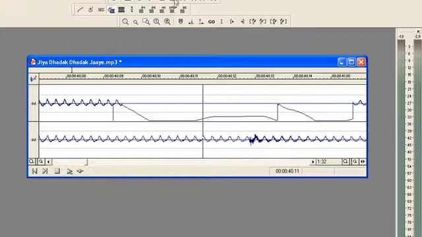Jump cursor to selection end bracket
Screen dimensions: 422x237
coord(242,22)
